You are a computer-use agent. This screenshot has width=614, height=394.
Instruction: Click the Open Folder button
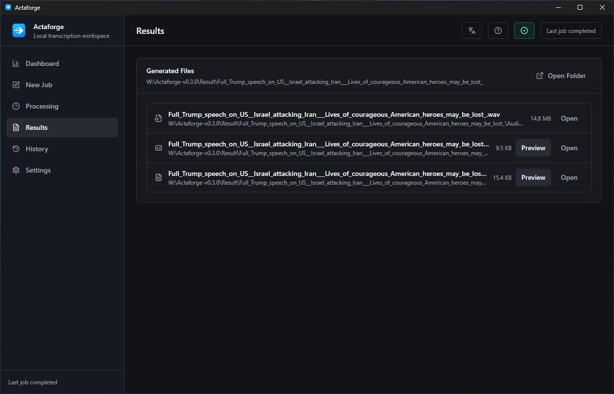click(561, 76)
